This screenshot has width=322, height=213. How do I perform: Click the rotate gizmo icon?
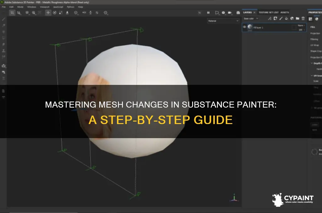55,13
